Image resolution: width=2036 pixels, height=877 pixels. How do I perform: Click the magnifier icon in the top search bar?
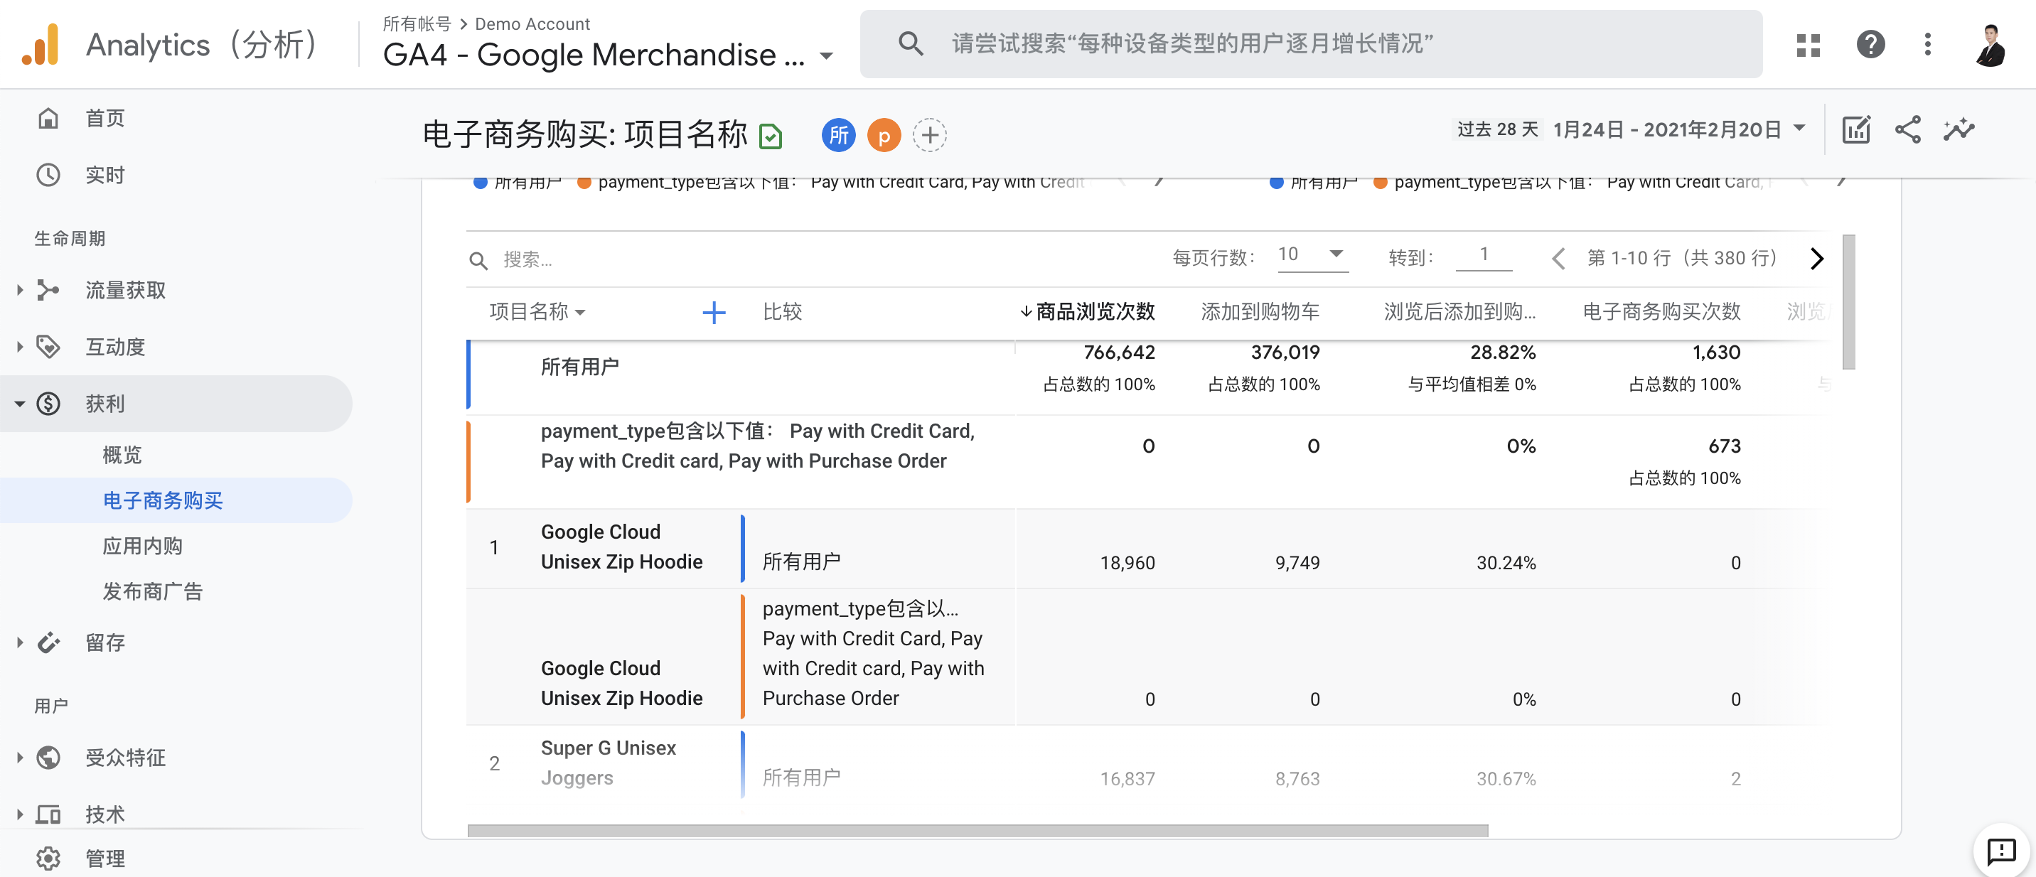[911, 43]
